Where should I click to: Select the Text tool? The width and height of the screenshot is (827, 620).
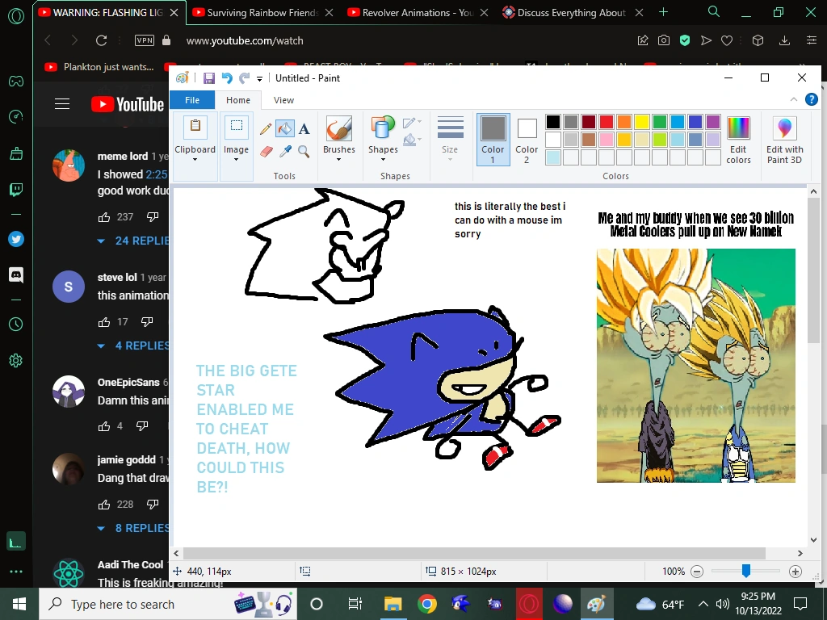(304, 128)
